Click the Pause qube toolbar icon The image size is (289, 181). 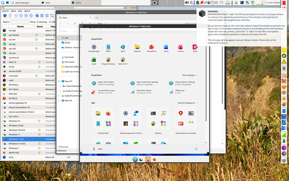[x=21, y=16]
